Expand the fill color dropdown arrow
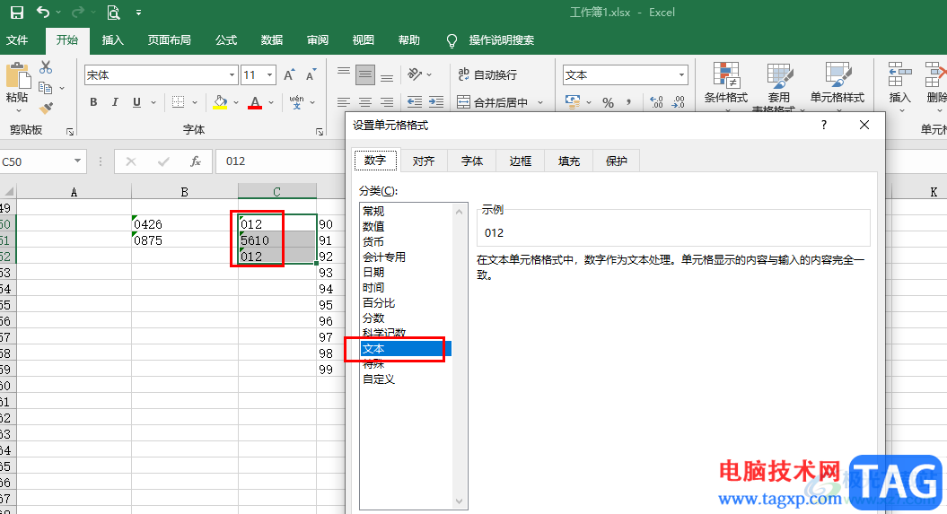Screen dimensions: 947x514 [236, 102]
